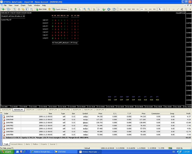192x154 pixels.
Task: Switch timeframe to M15
Action: 129,9
